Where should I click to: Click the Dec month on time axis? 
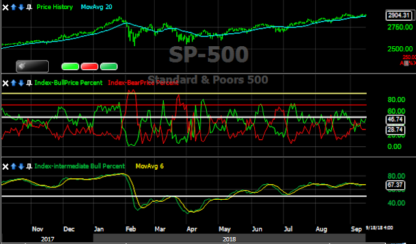click(x=69, y=229)
